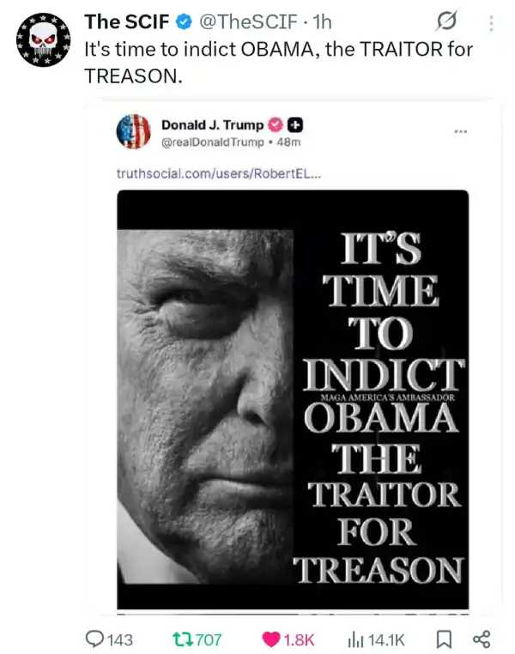Open embedded post's flag avatar

(133, 131)
